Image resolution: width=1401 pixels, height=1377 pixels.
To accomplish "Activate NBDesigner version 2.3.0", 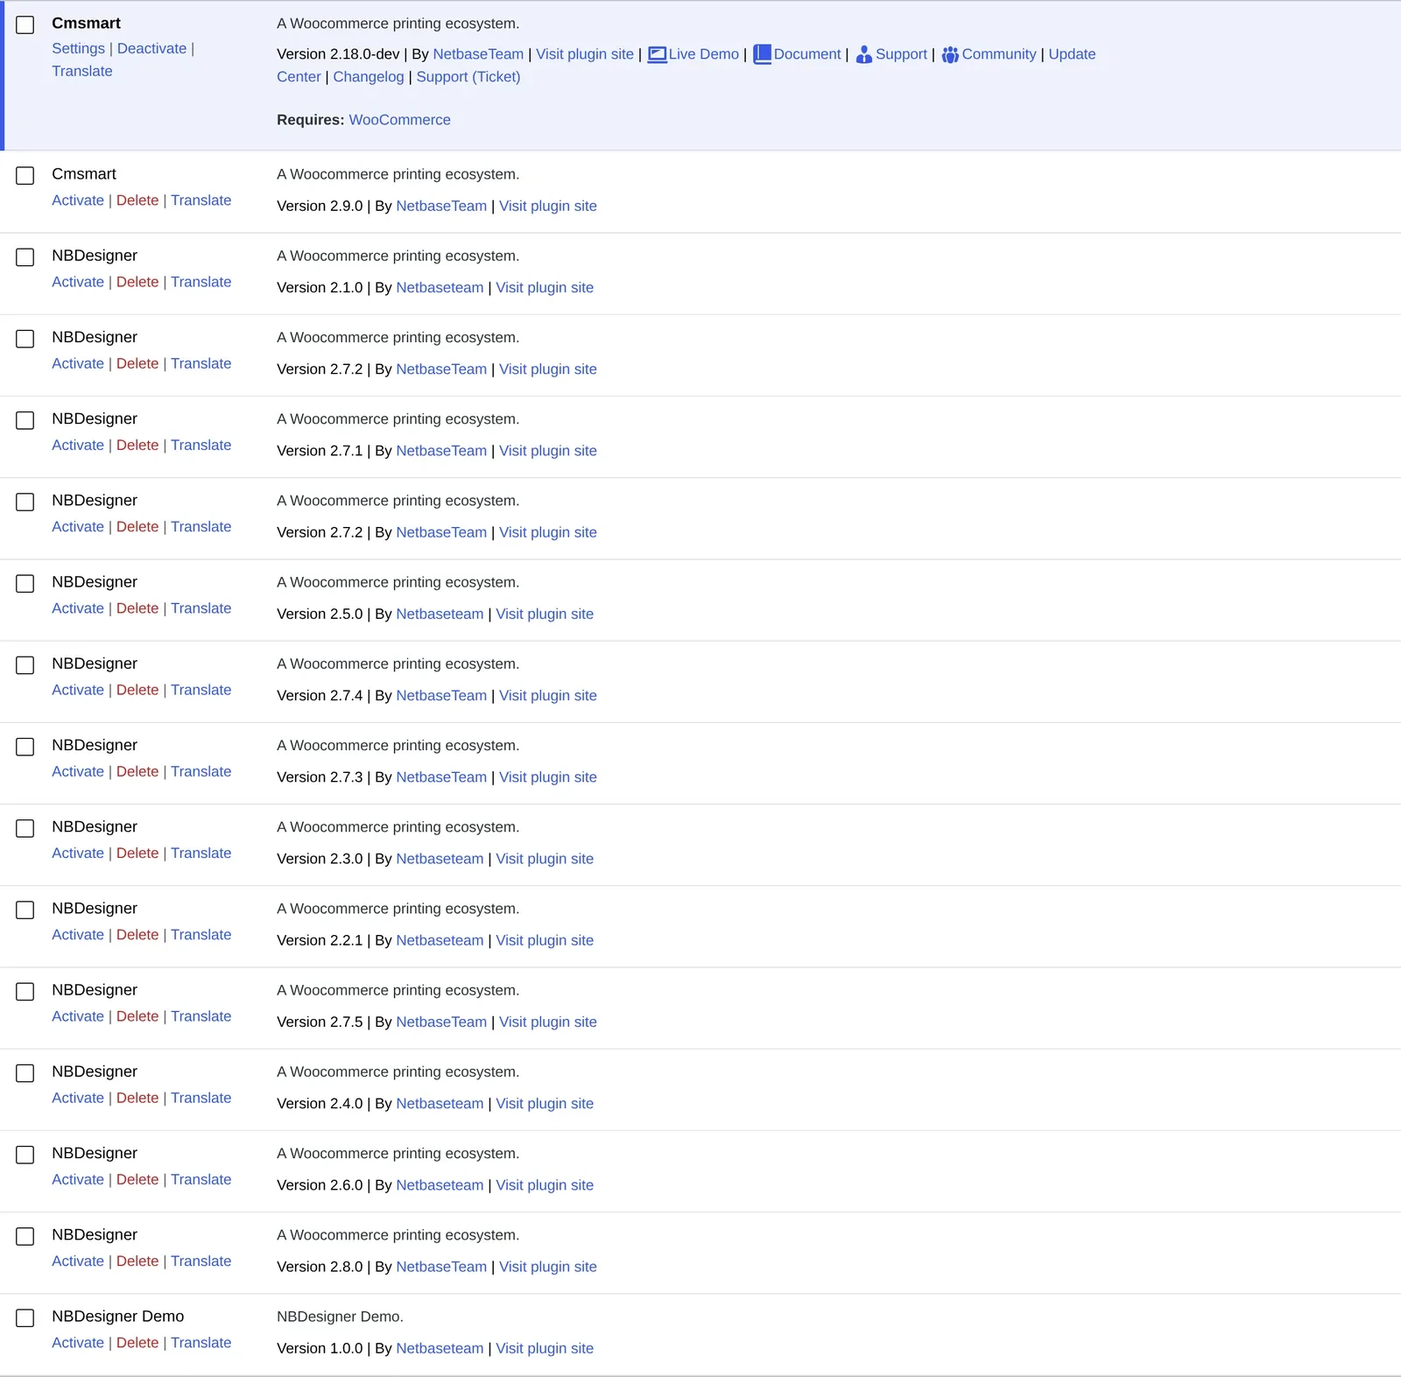I will click(x=78, y=853).
